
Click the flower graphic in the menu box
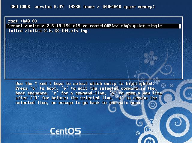pyautogui.click(x=151, y=58)
